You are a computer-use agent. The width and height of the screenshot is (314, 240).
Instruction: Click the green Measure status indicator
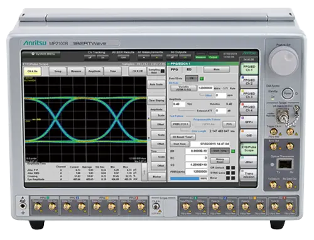click(x=200, y=57)
